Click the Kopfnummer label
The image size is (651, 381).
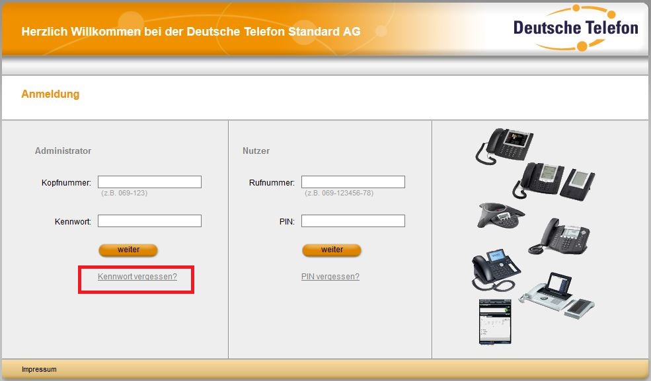[x=67, y=183]
